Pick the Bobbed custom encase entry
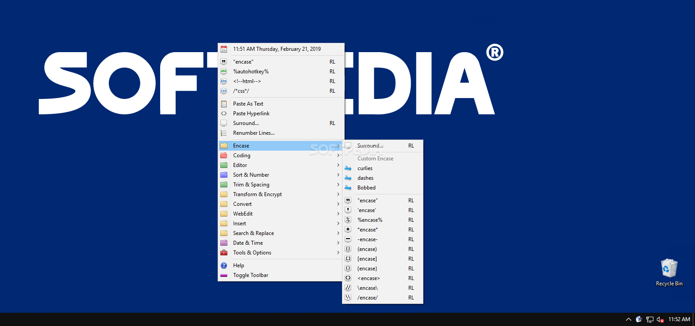 [383, 188]
